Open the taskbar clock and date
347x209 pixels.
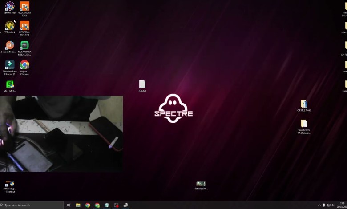pos(342,205)
